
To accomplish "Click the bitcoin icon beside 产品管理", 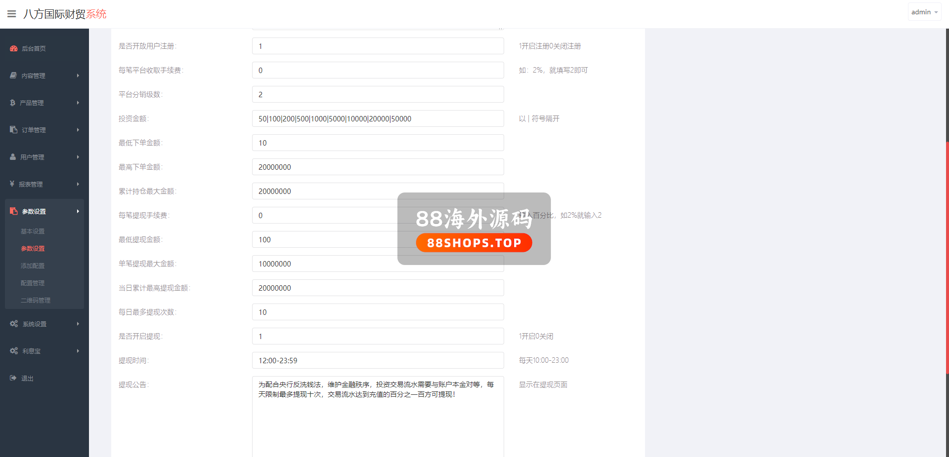I will coord(13,103).
